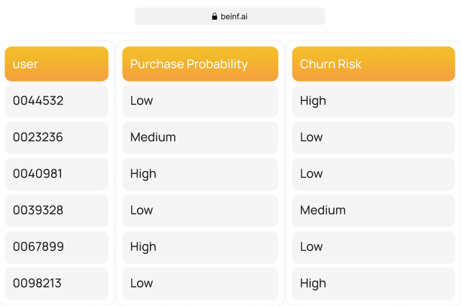The height and width of the screenshot is (306, 461).
Task: Open user 0039328 row
Action: coord(56,210)
